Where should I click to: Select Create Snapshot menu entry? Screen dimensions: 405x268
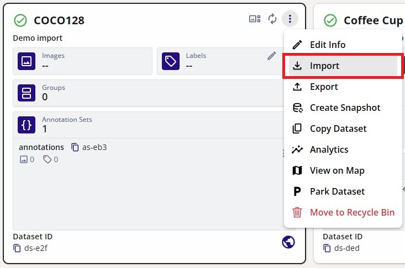pyautogui.click(x=343, y=108)
